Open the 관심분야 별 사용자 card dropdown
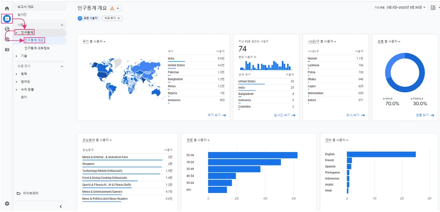This screenshot has width=440, height=212. (x=97, y=140)
